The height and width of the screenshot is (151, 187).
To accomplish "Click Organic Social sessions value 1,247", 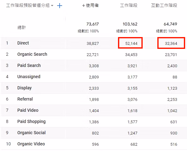I will click(x=132, y=133).
